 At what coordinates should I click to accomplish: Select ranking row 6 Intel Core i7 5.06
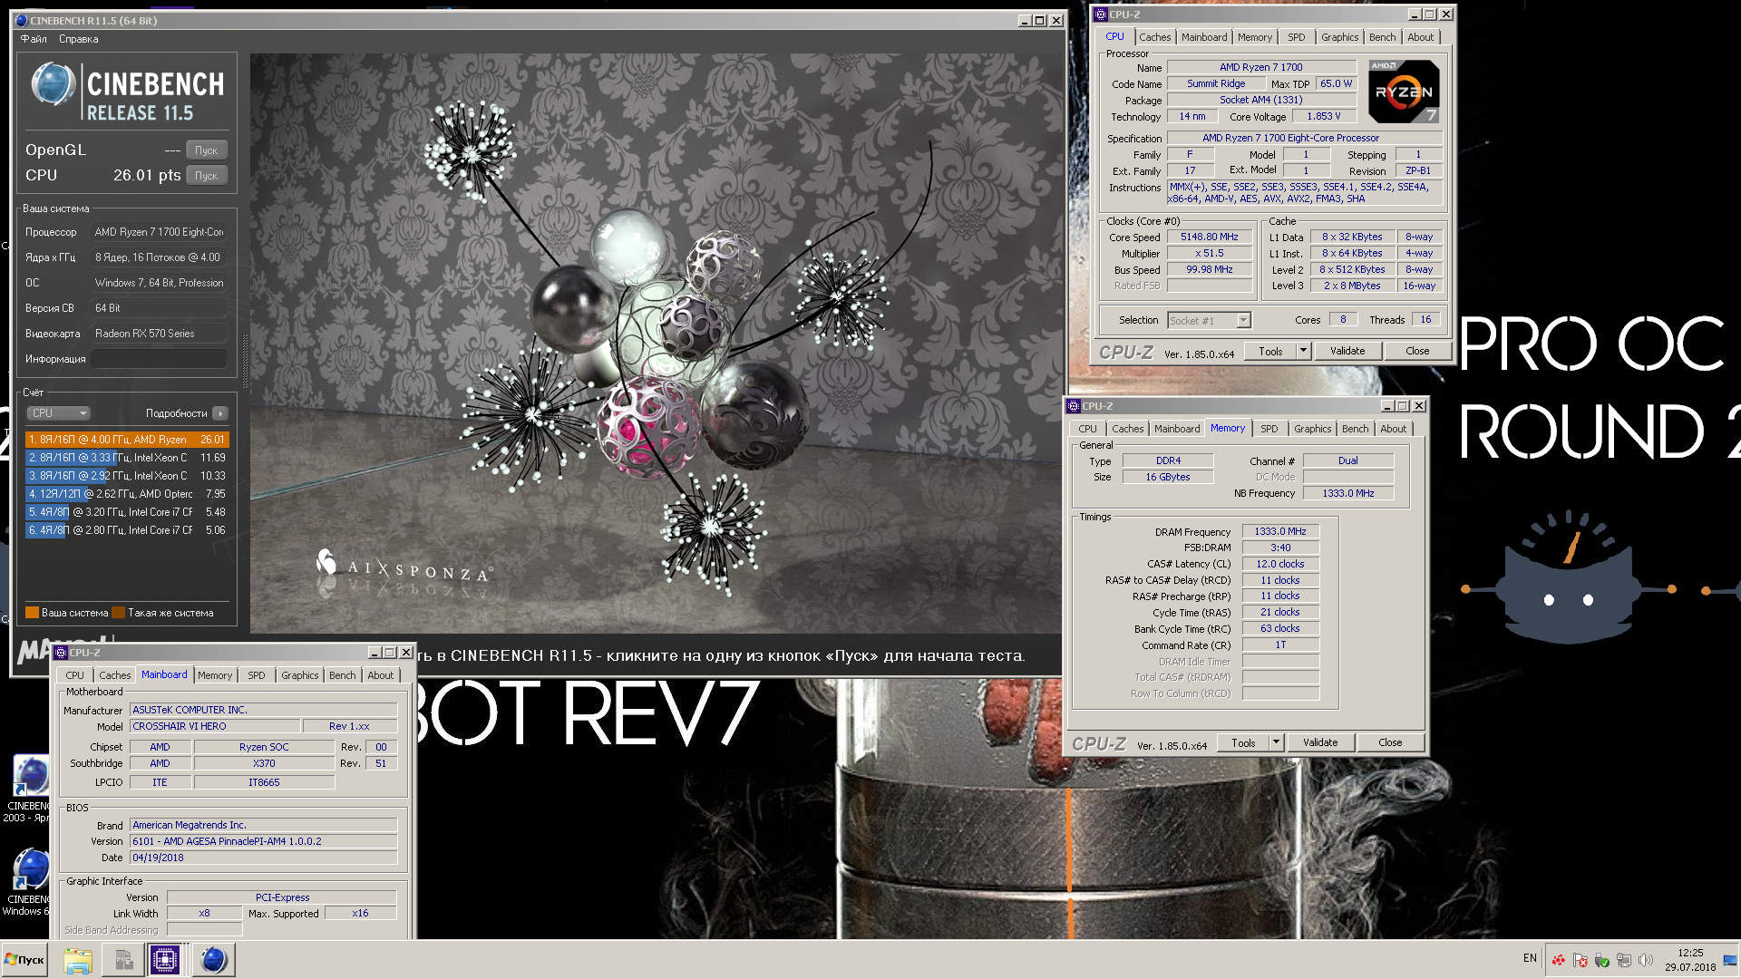(x=127, y=530)
